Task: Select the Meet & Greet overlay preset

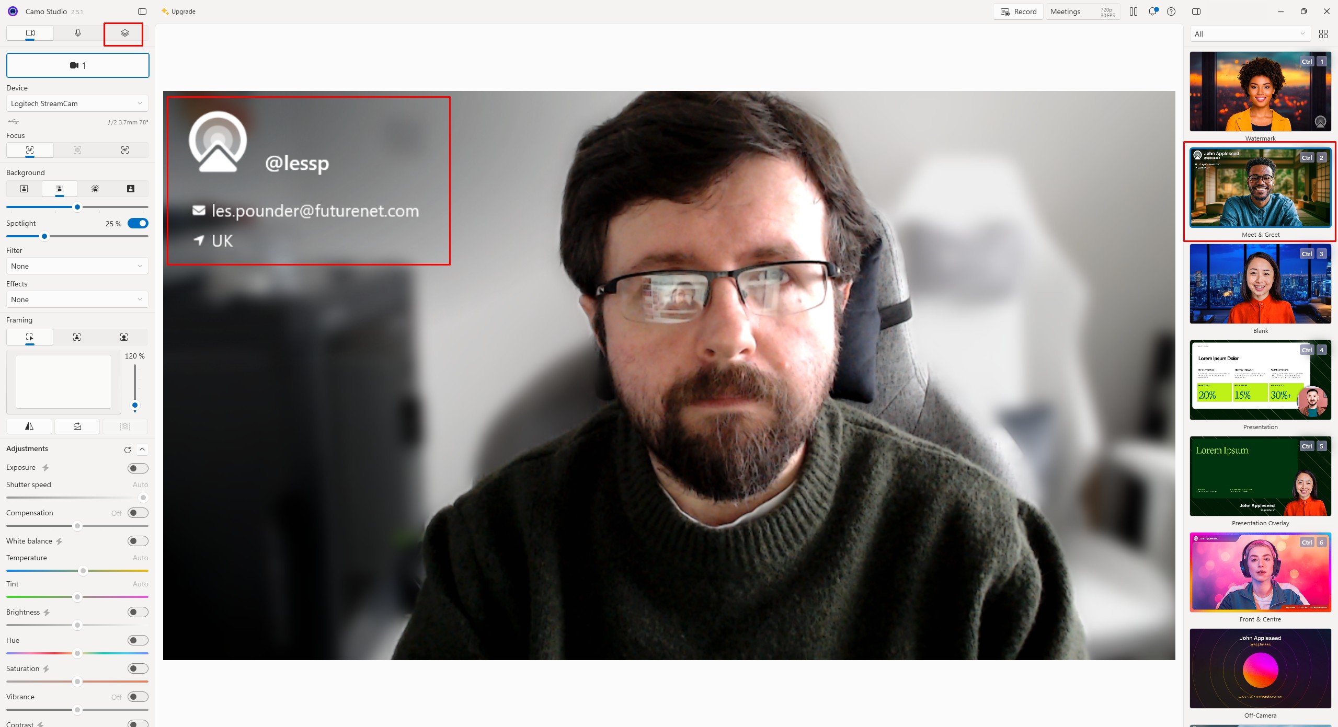Action: (1260, 188)
